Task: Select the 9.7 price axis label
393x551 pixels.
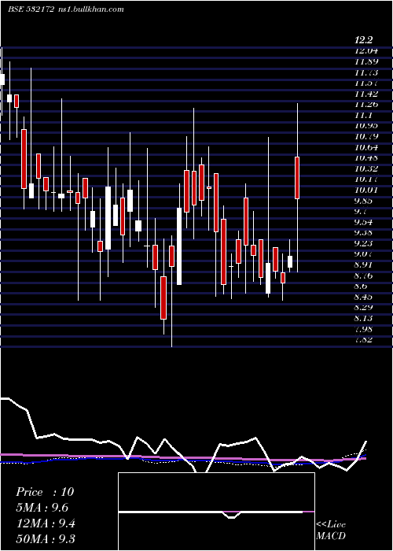Action: 362,212
